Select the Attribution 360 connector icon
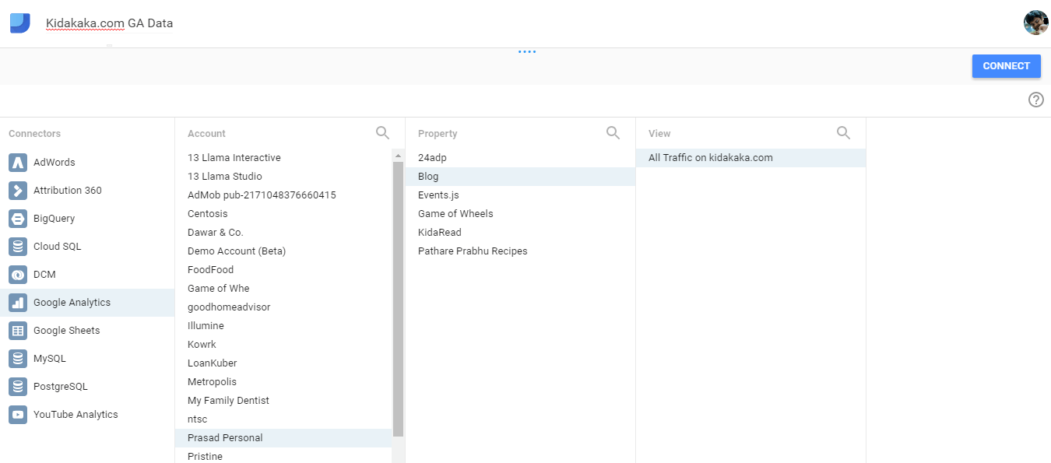Screen dimensions: 1051x463 pos(18,191)
